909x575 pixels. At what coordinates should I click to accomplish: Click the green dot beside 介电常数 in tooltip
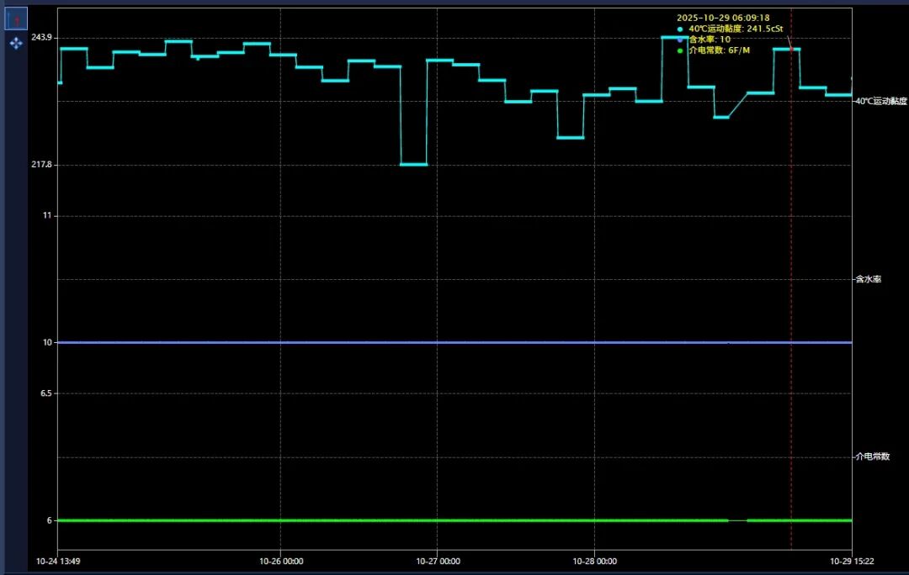click(680, 51)
